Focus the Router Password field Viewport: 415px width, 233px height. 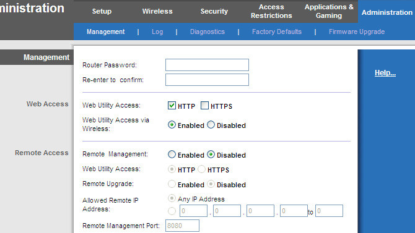[x=207, y=65]
